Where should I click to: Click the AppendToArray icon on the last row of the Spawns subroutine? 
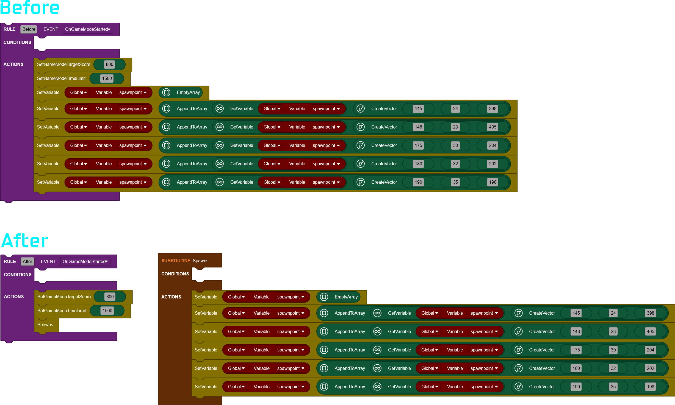pyautogui.click(x=324, y=387)
